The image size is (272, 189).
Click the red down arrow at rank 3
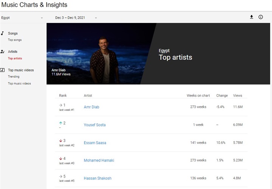point(61,141)
